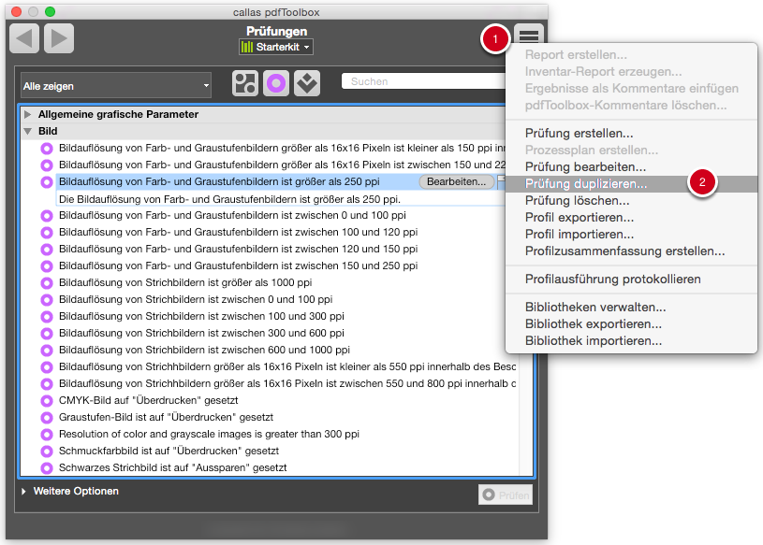Select the row 'Farb- und Graustufenbildern größer als 16x16 Pixeln ist zwischen 150 und 22'

pyautogui.click(x=282, y=165)
